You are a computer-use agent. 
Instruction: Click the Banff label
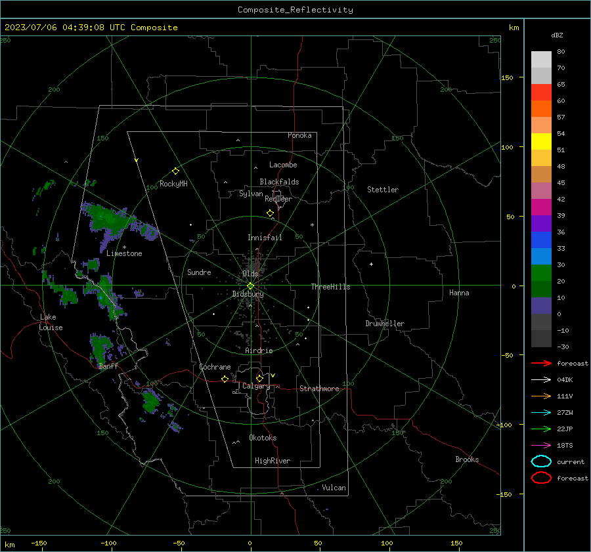coord(108,366)
